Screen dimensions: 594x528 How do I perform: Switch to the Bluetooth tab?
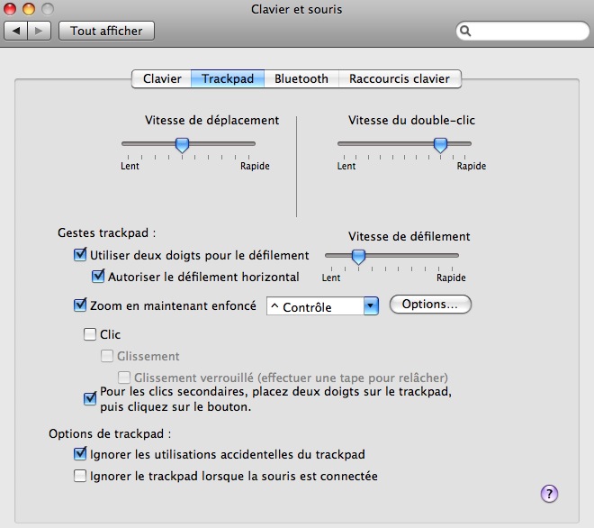(301, 79)
